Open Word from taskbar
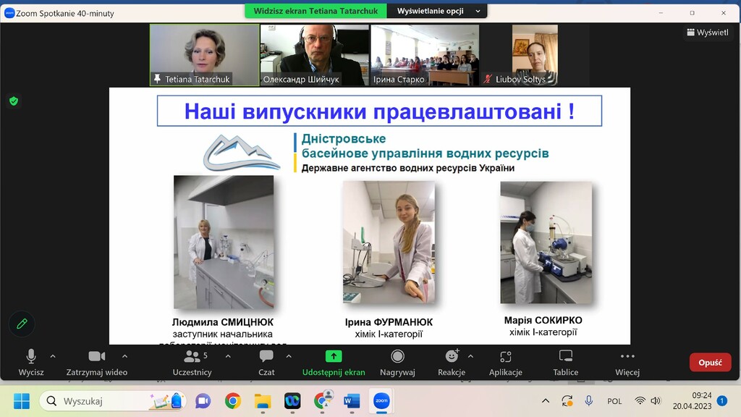 (x=352, y=401)
